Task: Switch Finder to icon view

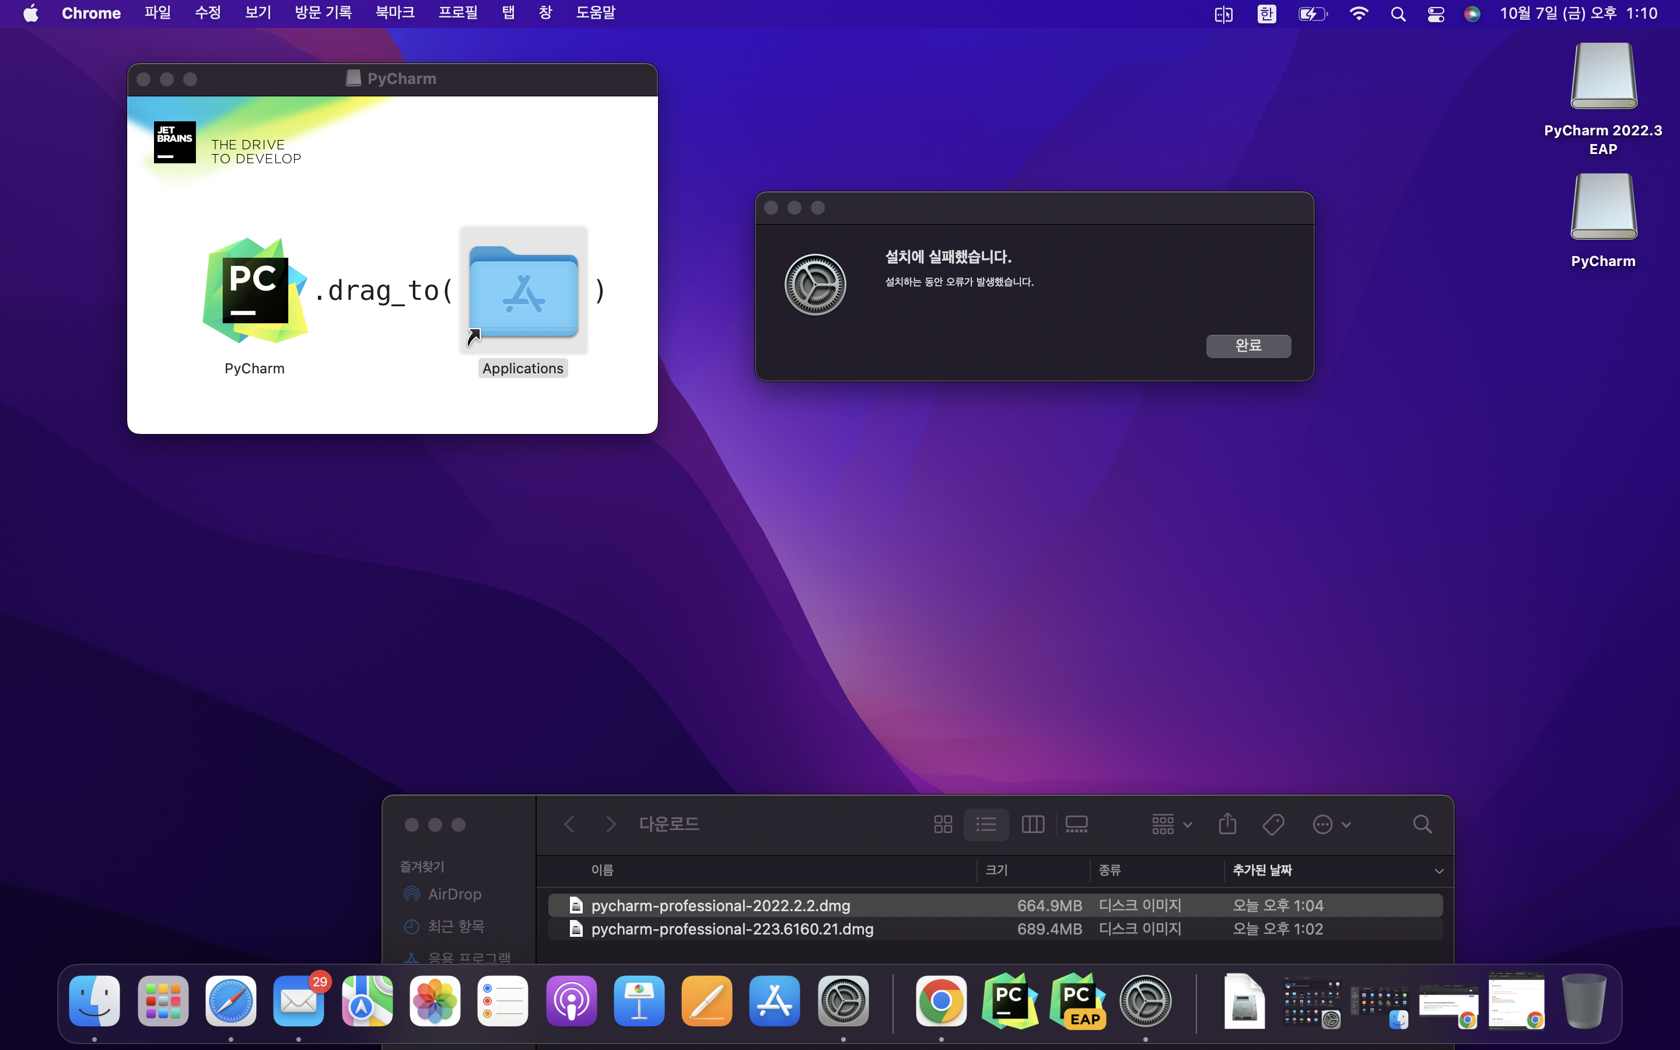Action: pyautogui.click(x=943, y=824)
